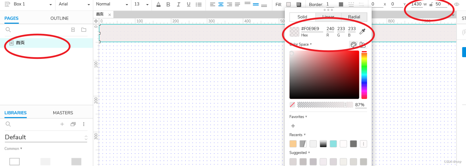The image size is (466, 166).
Task: Collapse the Common widgets section
Action: (x=13, y=148)
